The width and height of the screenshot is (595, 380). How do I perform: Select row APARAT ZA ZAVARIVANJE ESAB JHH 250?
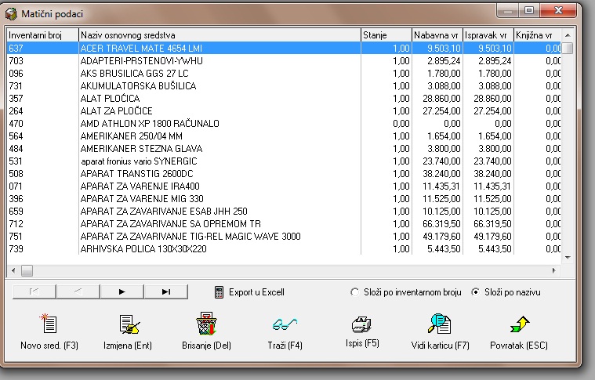[x=284, y=212]
